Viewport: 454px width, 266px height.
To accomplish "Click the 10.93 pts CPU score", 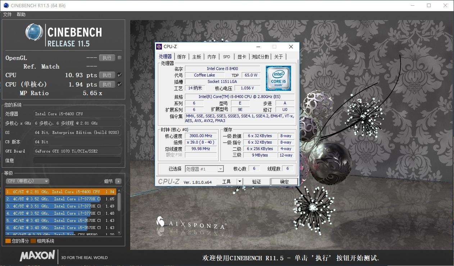I will point(81,75).
